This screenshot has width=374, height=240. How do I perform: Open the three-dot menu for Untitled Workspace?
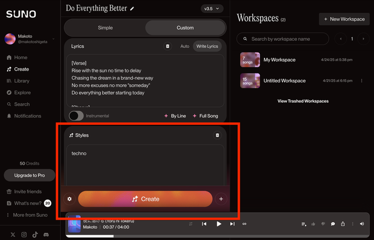362,81
